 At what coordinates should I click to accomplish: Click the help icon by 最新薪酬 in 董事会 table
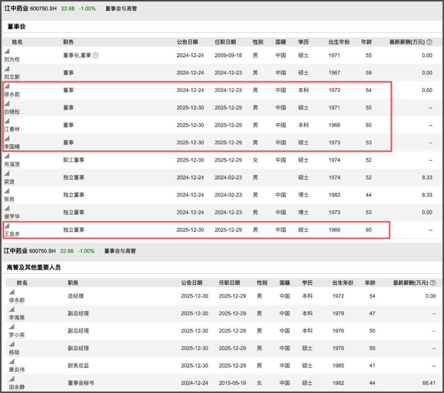[429, 42]
